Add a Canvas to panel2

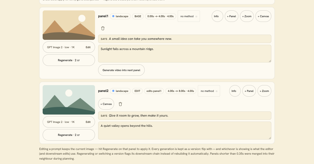click(106, 104)
